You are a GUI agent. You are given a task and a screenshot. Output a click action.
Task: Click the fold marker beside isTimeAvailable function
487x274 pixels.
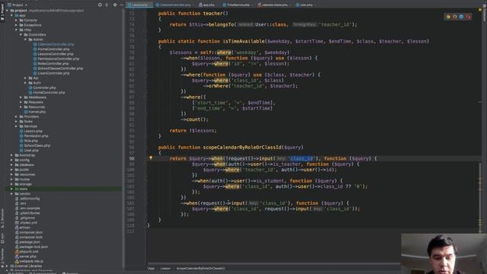click(x=145, y=41)
